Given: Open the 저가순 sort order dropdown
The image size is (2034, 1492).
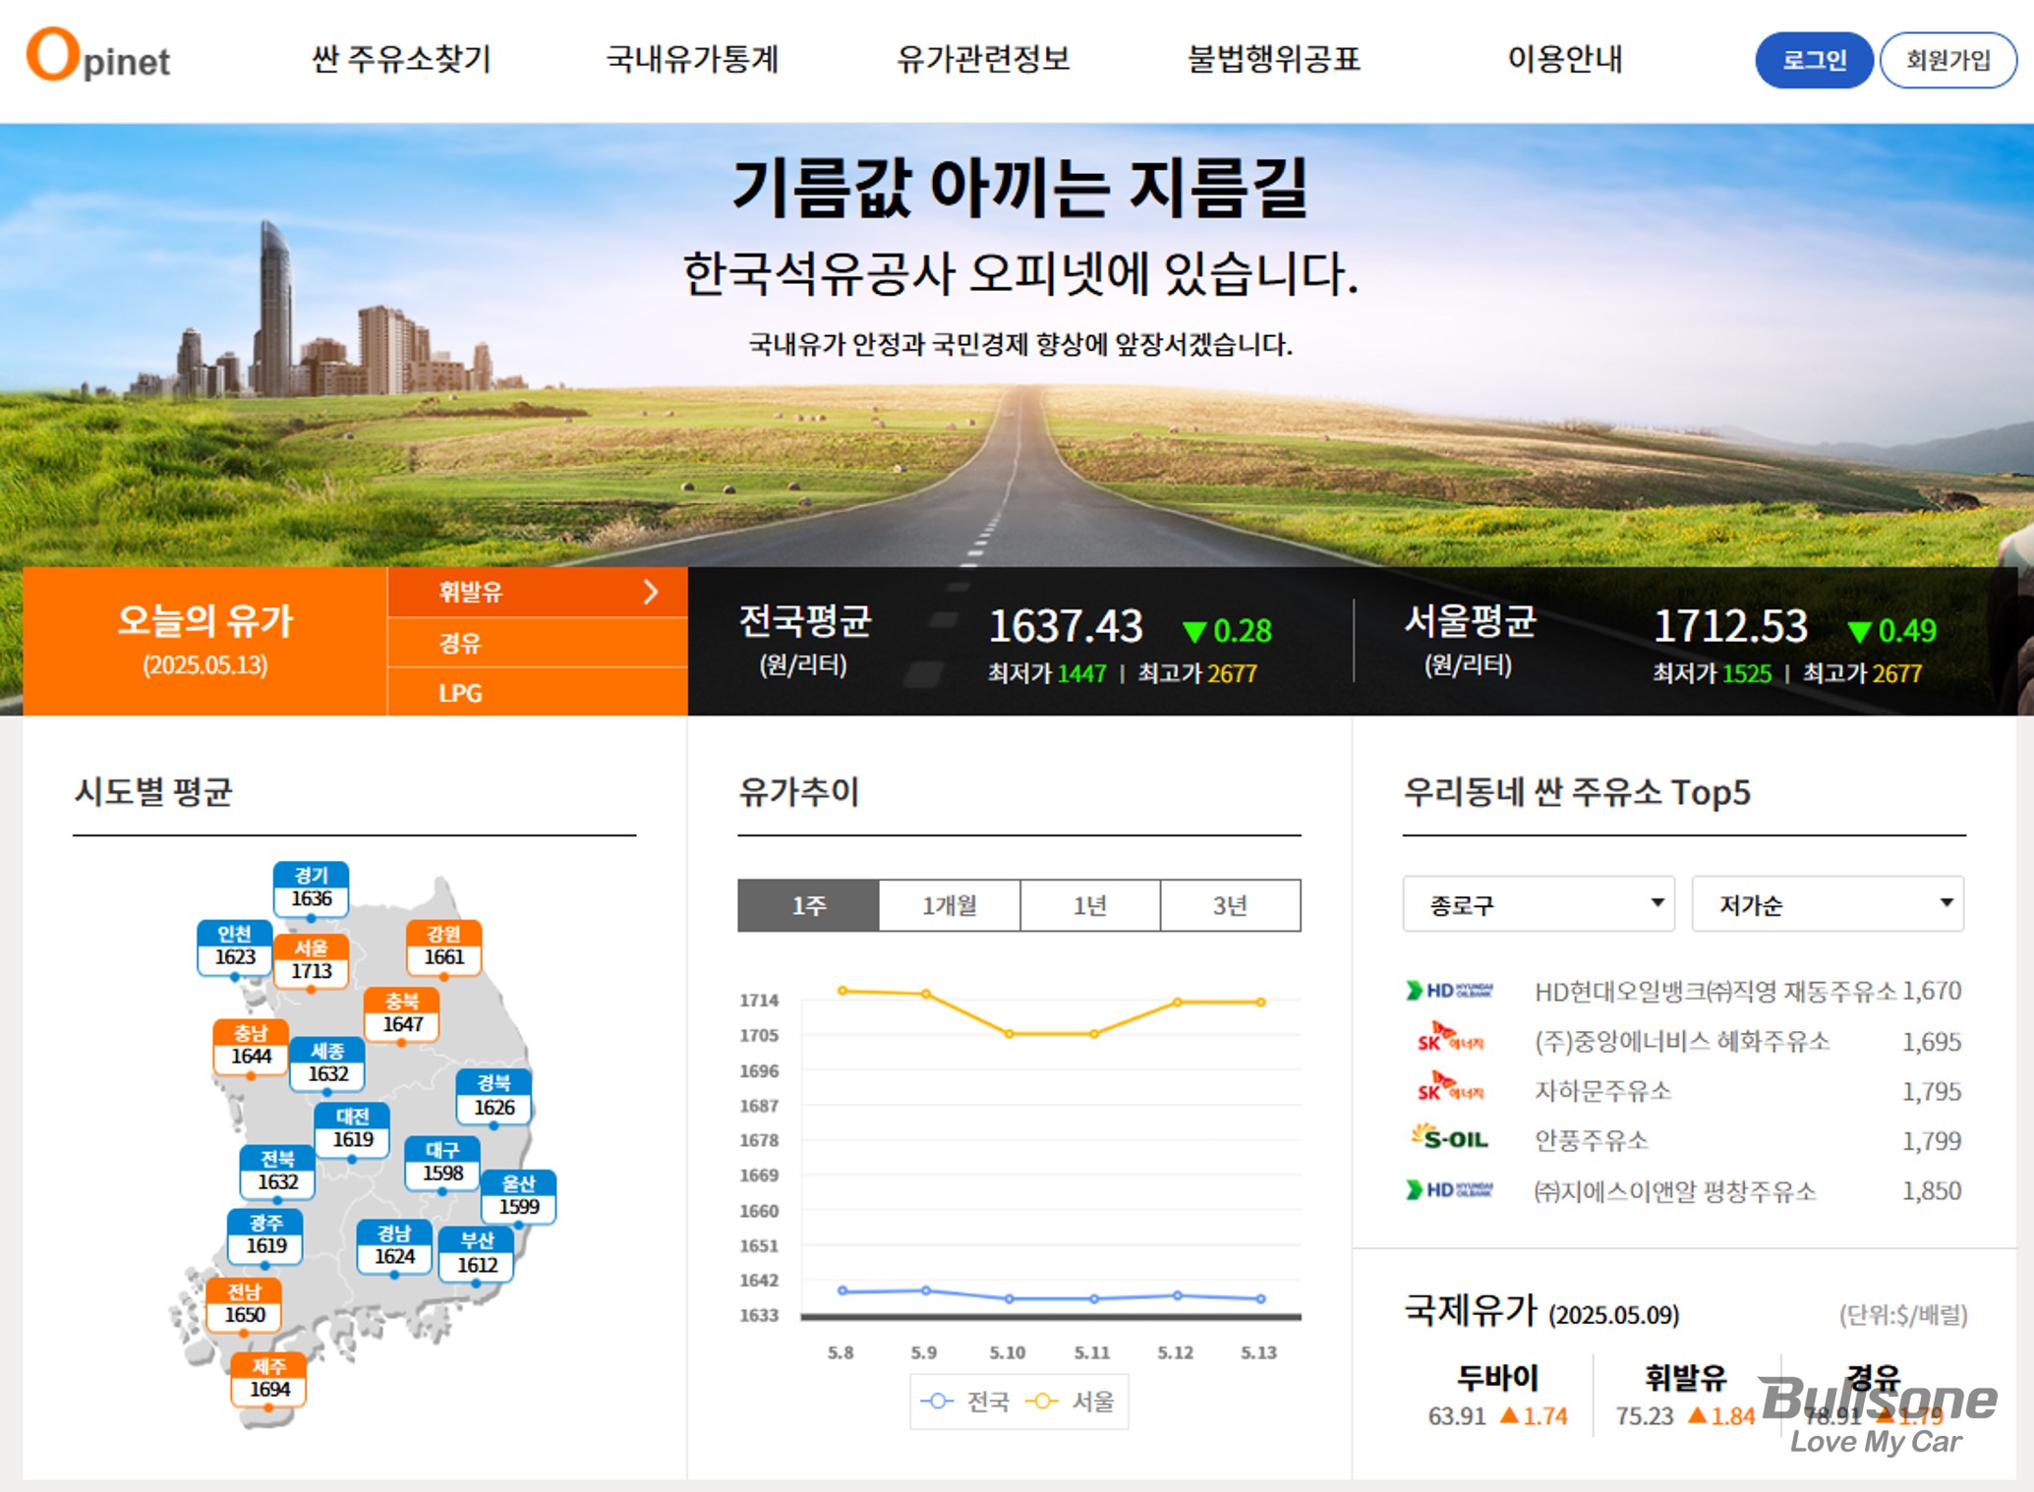Looking at the screenshot, I should click(x=1828, y=904).
